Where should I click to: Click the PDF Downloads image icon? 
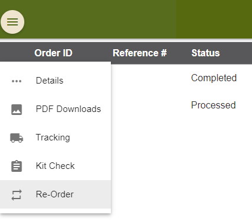(x=17, y=110)
